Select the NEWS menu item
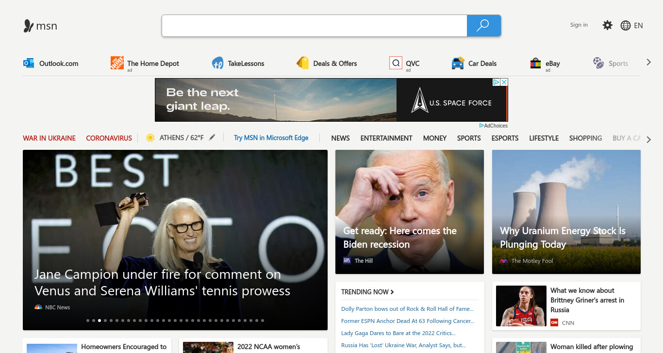This screenshot has width=663, height=353. [340, 138]
